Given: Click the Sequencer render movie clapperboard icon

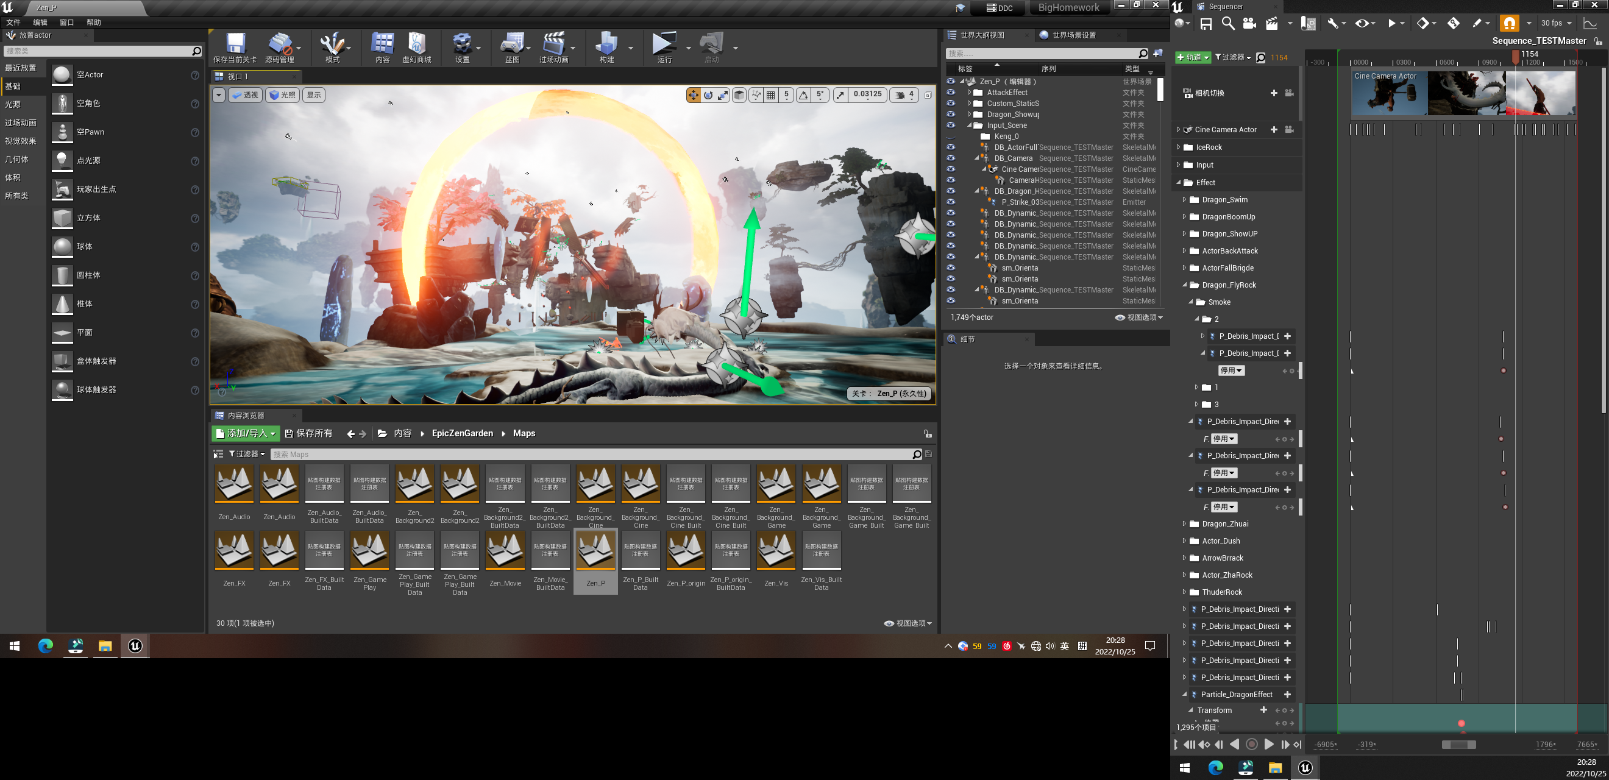Looking at the screenshot, I should coord(1272,24).
